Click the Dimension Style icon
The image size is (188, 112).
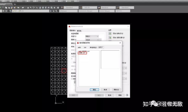(x=81, y=8)
